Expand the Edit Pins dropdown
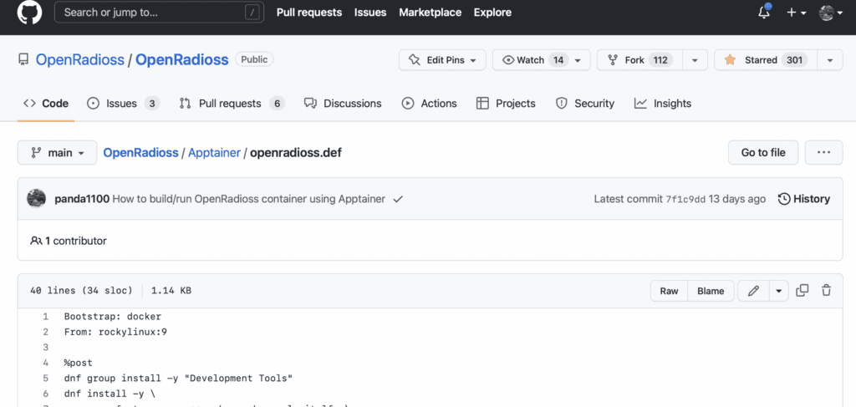856x407 pixels. pyautogui.click(x=442, y=60)
